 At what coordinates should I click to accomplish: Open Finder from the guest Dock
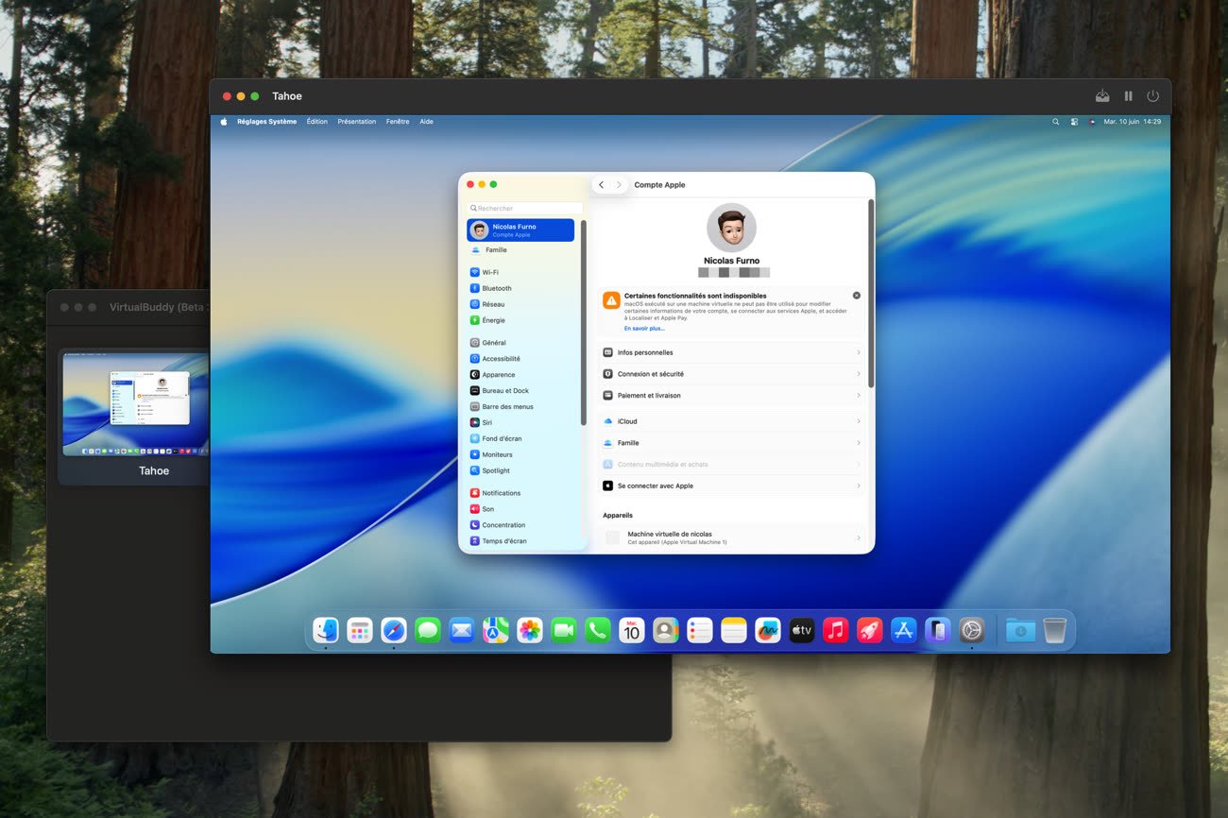point(326,630)
